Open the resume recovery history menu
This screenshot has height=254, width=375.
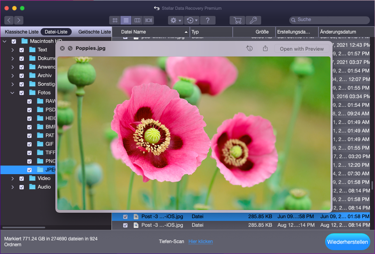coord(192,20)
